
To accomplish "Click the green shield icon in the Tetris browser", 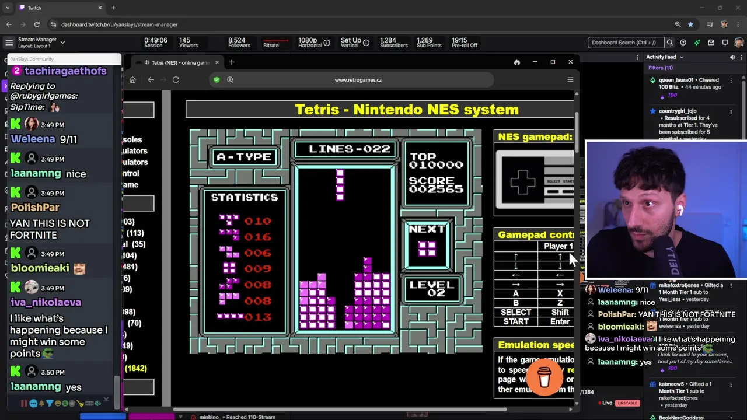I will [217, 80].
